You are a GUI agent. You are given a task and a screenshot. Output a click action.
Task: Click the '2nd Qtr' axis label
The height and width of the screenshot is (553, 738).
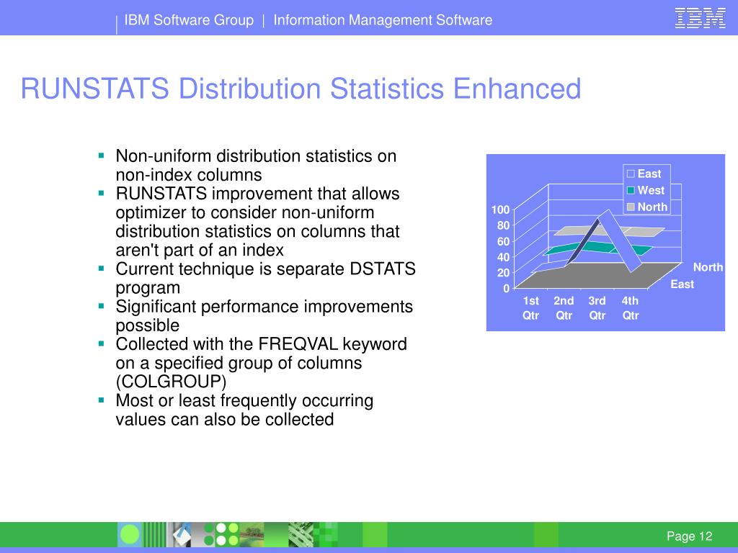[x=564, y=308]
